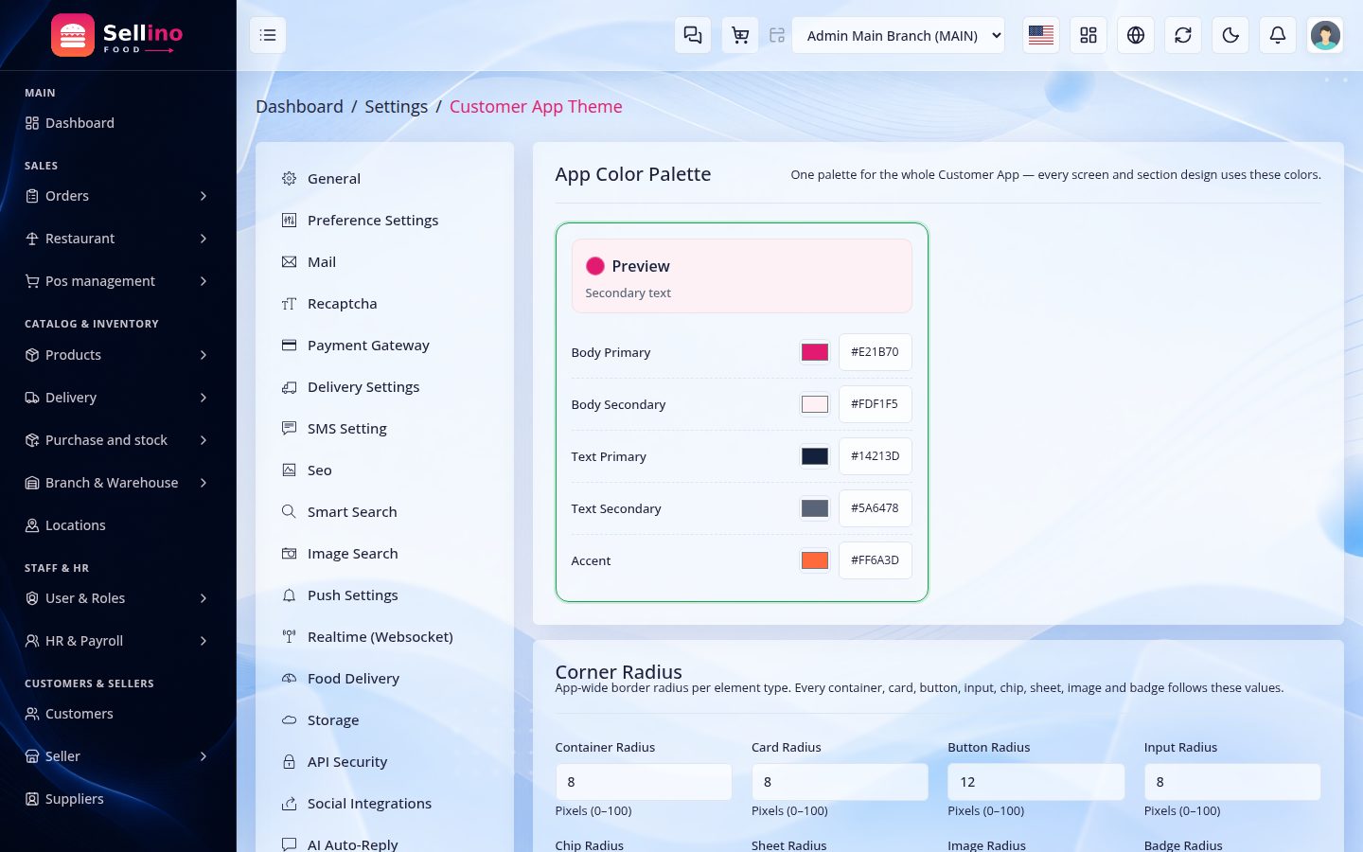Screen dimensions: 1363x852
Task: Expand the Products sidebar menu
Action: tap(117, 355)
